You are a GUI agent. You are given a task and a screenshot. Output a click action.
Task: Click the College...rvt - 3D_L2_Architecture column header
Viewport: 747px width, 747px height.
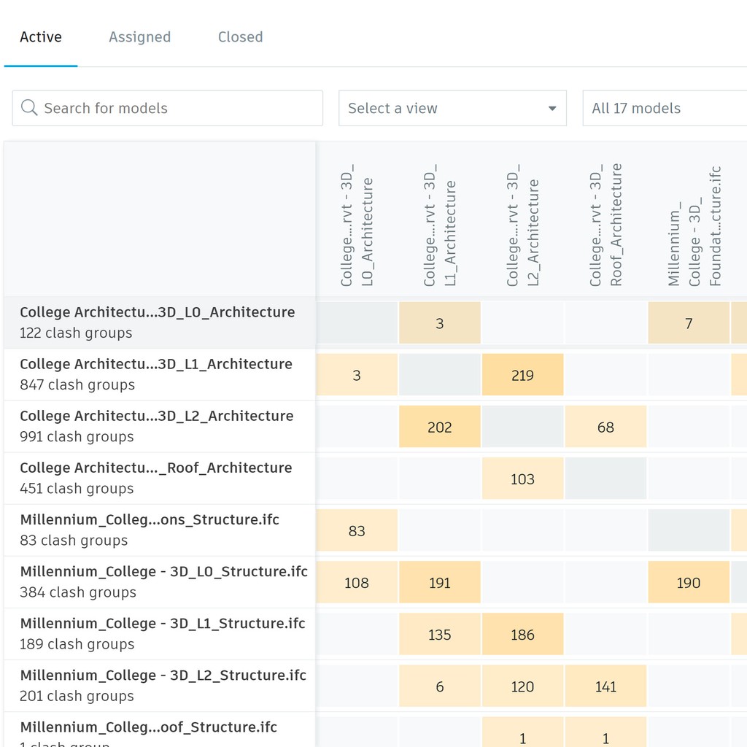coord(523,219)
